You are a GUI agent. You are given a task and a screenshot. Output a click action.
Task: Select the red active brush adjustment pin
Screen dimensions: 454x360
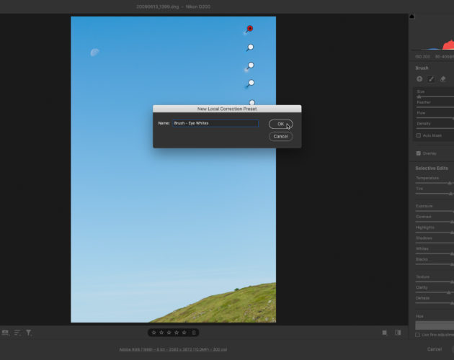pyautogui.click(x=250, y=28)
